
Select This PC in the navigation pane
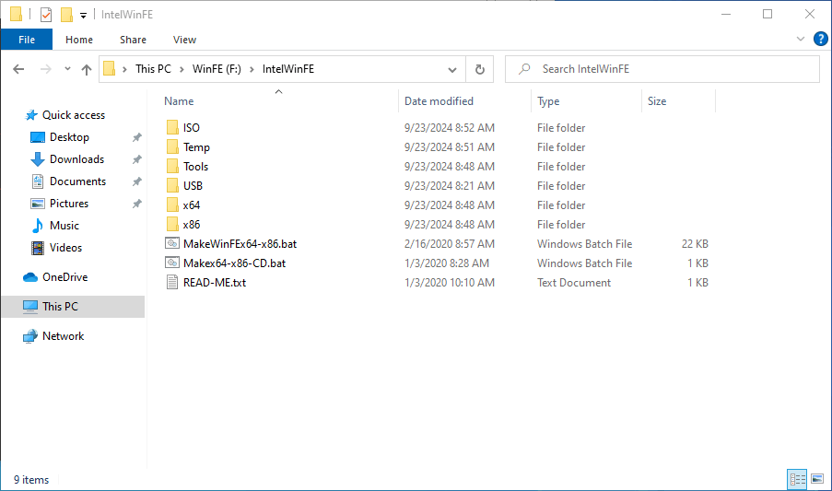(x=60, y=307)
